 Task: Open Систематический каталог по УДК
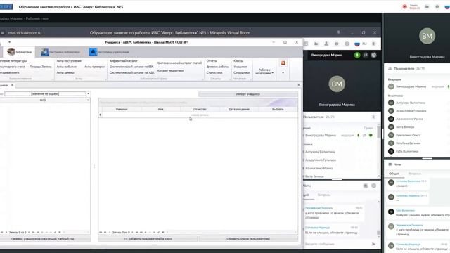pyautogui.click(x=131, y=72)
